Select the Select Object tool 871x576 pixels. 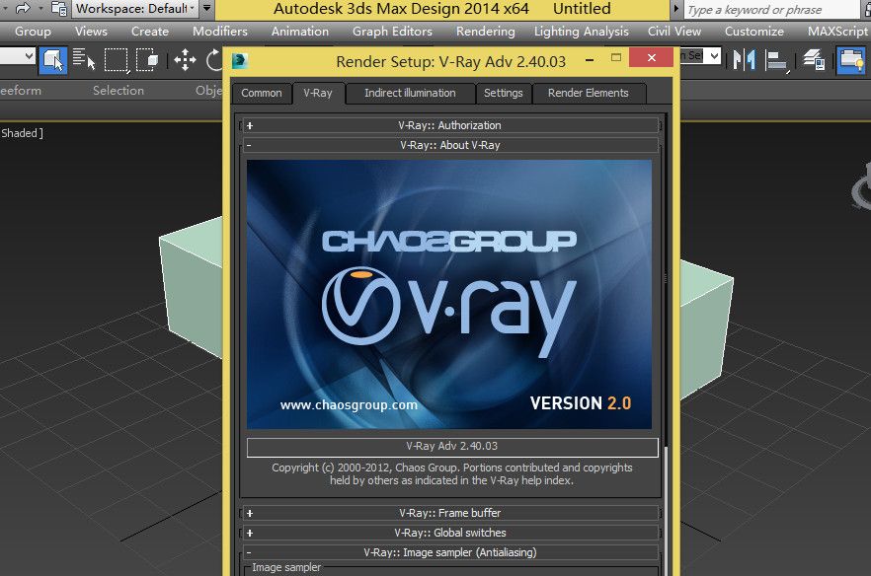53,60
